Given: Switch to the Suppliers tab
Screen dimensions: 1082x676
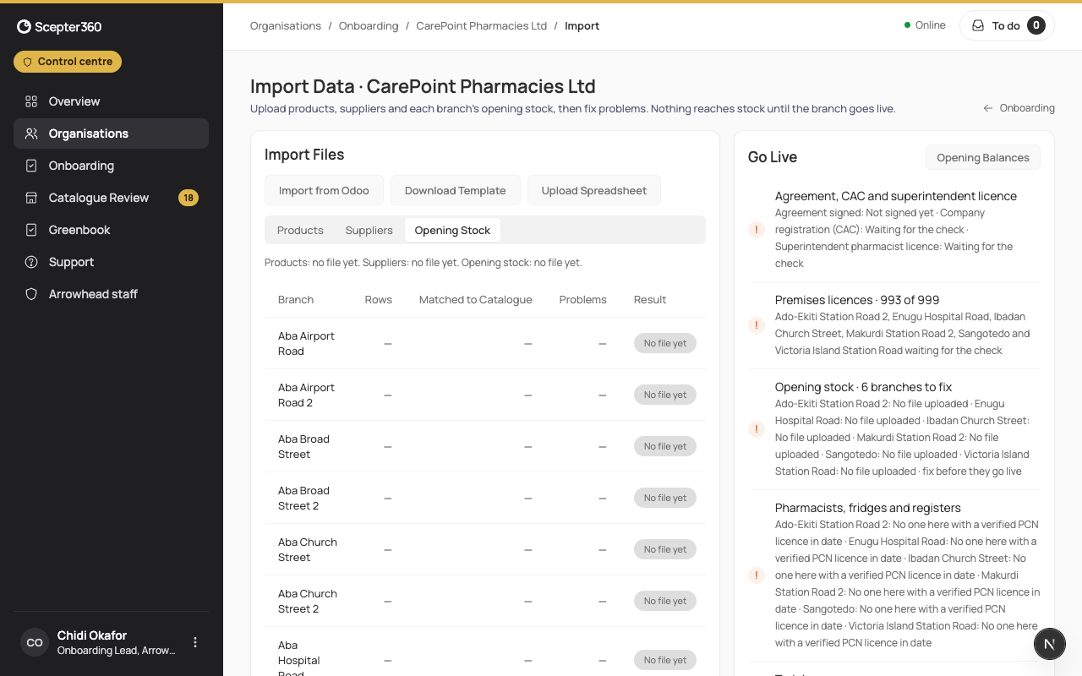Looking at the screenshot, I should coord(369,230).
